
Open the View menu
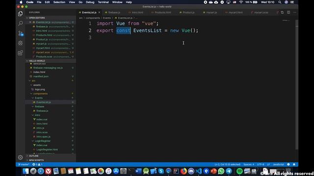pyautogui.click(x=72, y=2)
